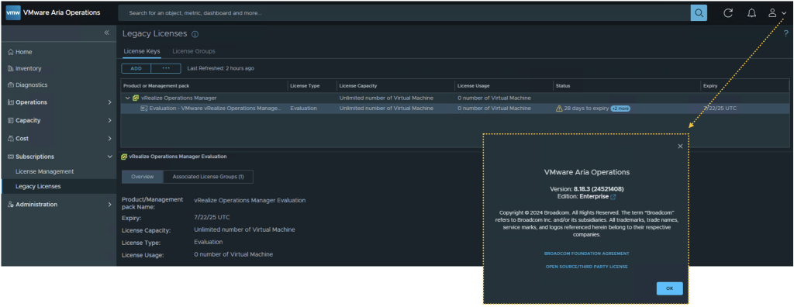The image size is (794, 307).
Task: Sort by License Type column
Action: coord(305,86)
